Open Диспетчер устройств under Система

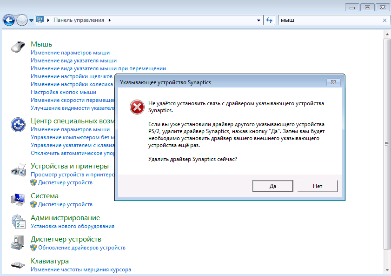click(66, 204)
